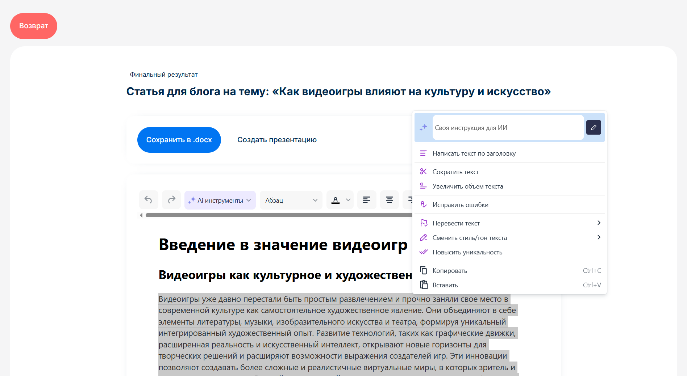Choose Исправить ошибки from the menu
The width and height of the screenshot is (687, 376).
tap(460, 205)
